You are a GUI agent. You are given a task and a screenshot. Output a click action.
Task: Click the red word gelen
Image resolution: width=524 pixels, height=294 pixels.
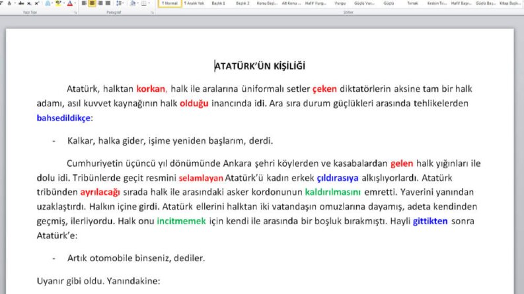[402, 163]
